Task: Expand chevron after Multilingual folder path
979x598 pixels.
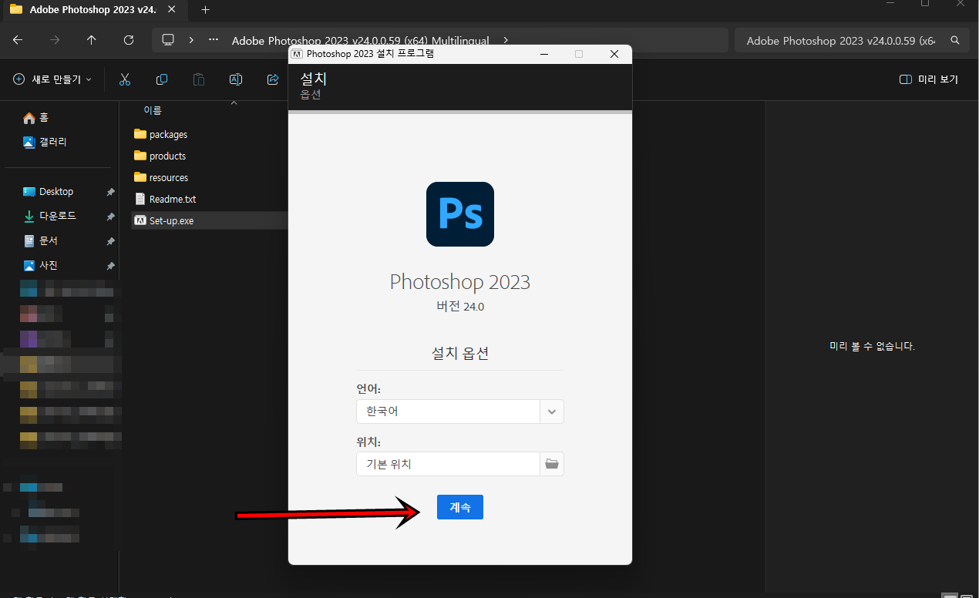Action: point(506,40)
